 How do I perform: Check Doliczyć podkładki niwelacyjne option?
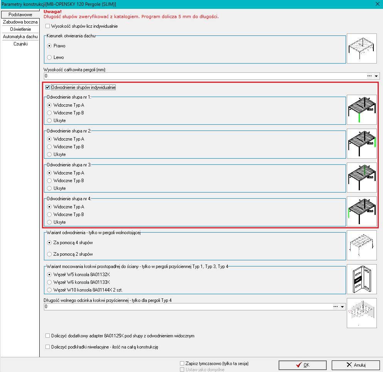(x=48, y=347)
